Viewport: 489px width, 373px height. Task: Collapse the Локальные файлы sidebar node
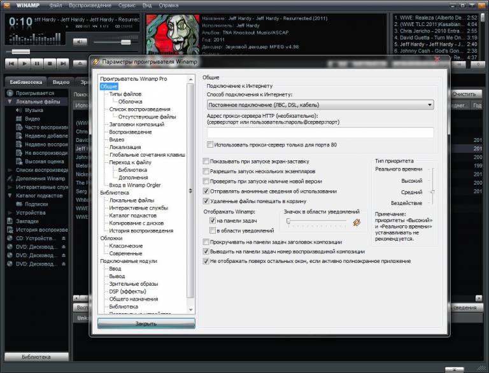click(10, 101)
